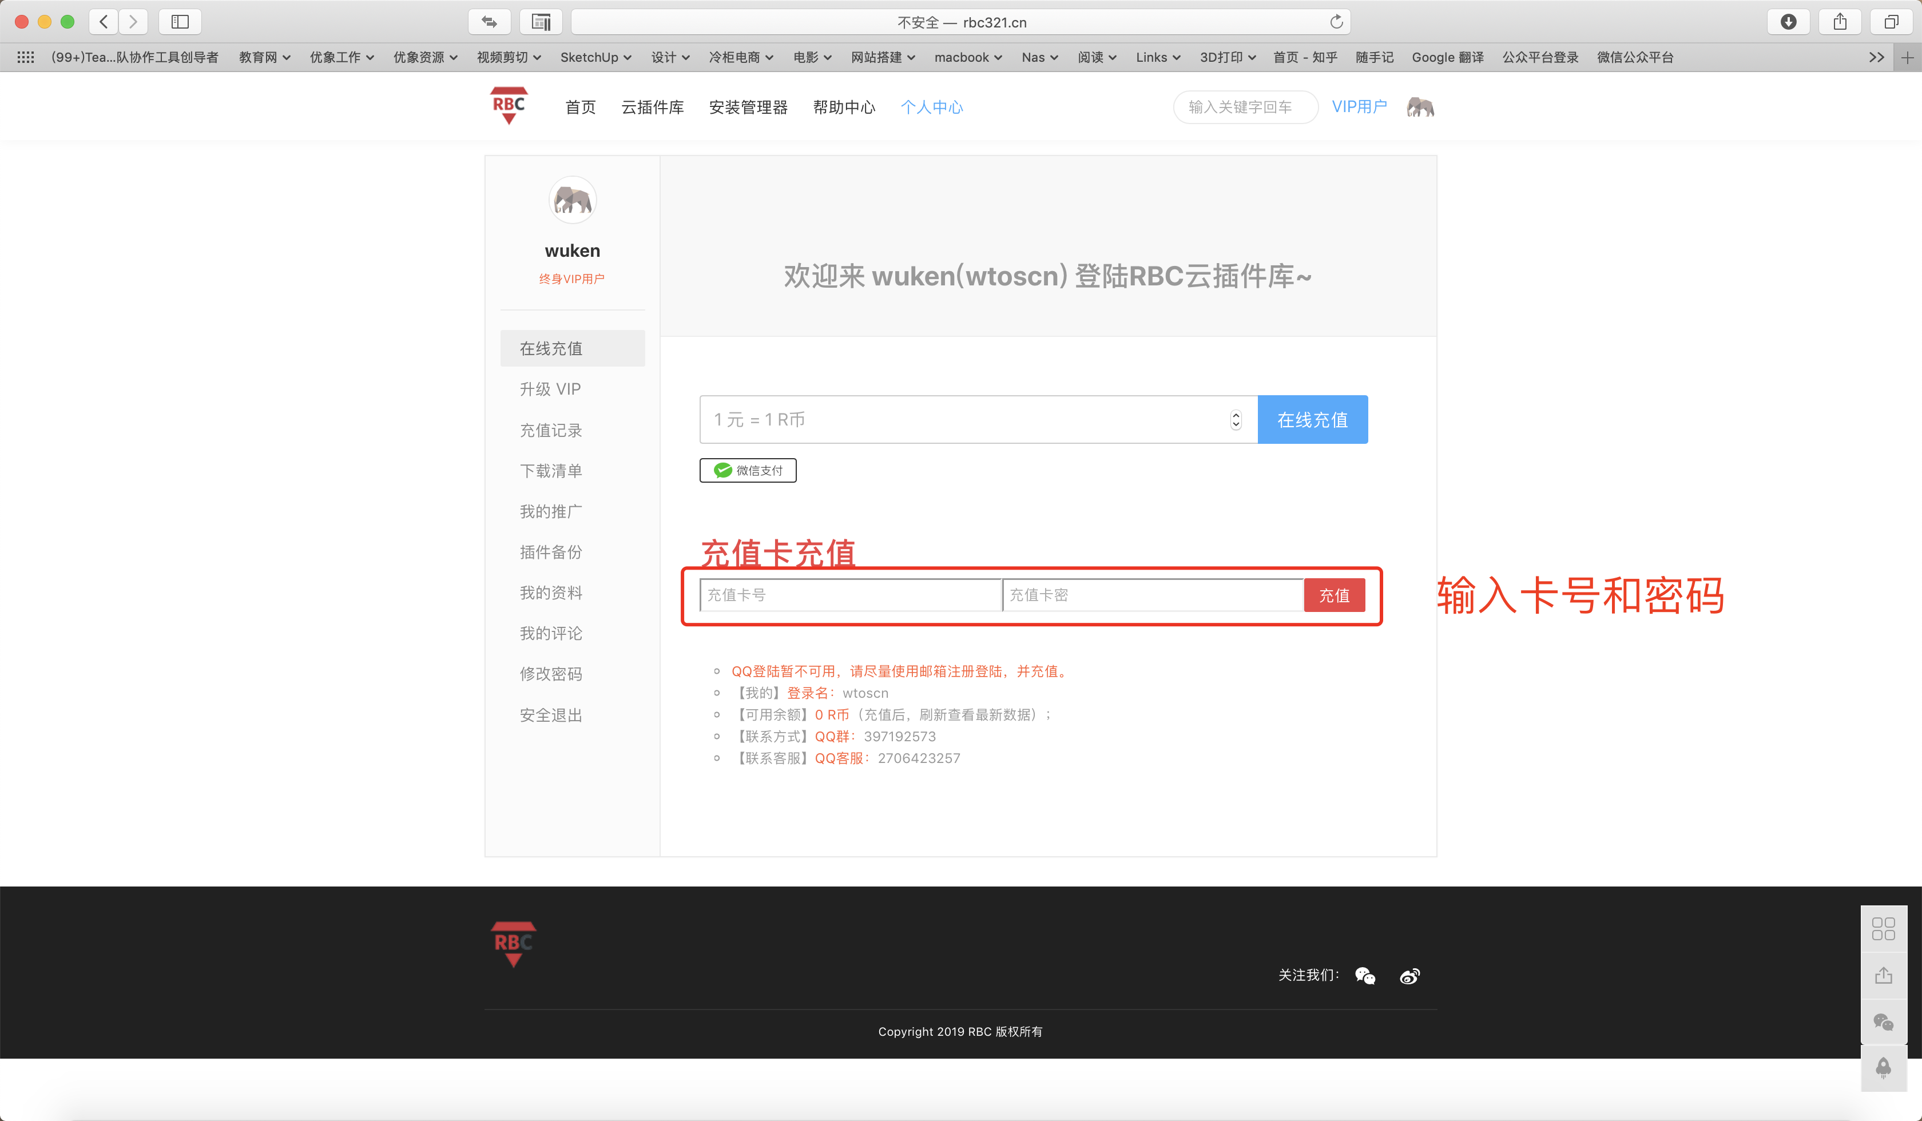The image size is (1922, 1121).
Task: Click the WeChat icon in footer
Action: click(x=1364, y=975)
